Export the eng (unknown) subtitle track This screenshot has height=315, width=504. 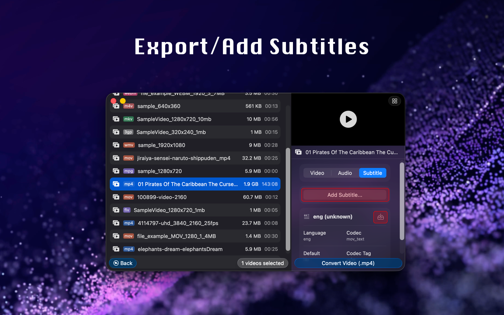tap(380, 217)
